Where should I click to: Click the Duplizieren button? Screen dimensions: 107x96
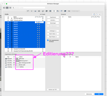click(53, 17)
